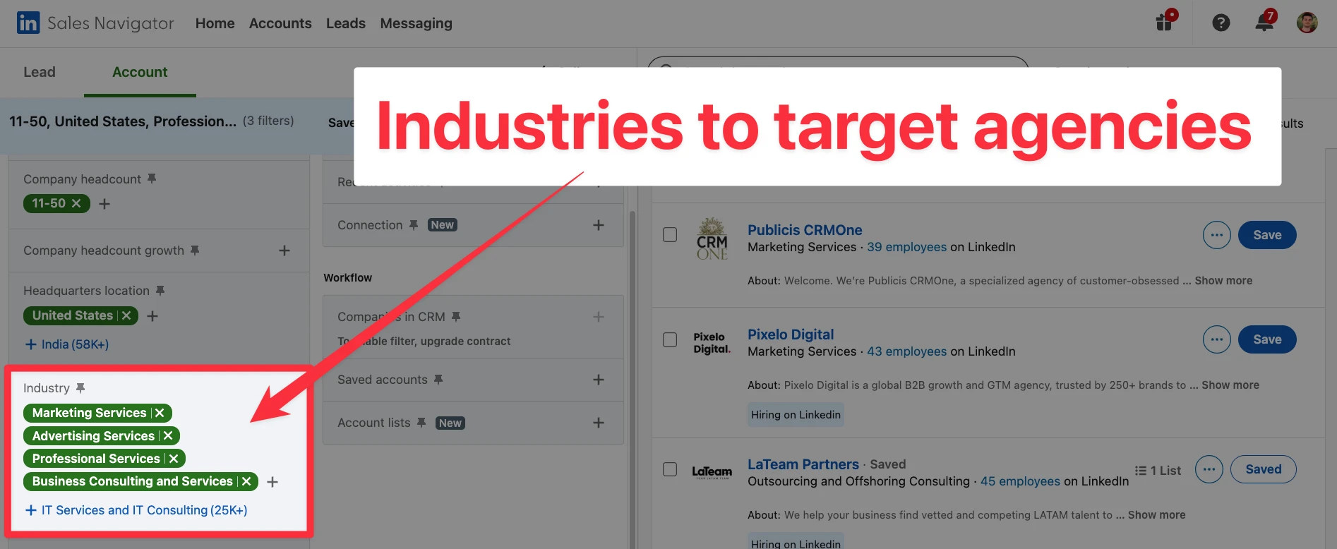Pin the Companies in CRM filter
Viewport: 1337px width, 549px height.
(x=456, y=316)
